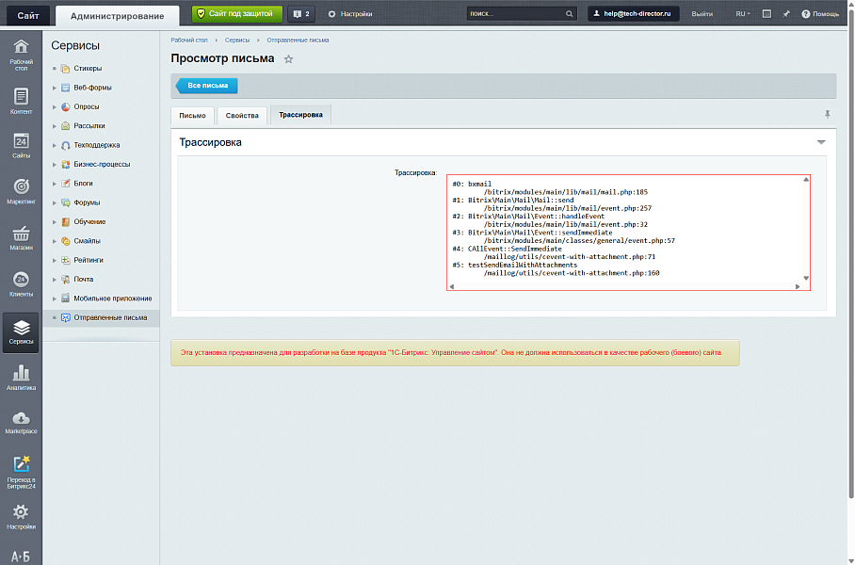Expand the Веб-формы tree item
The height and width of the screenshot is (565, 855).
55,88
